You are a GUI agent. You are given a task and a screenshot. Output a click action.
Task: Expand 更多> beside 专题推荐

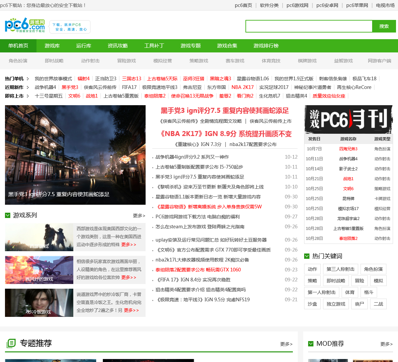point(286,344)
